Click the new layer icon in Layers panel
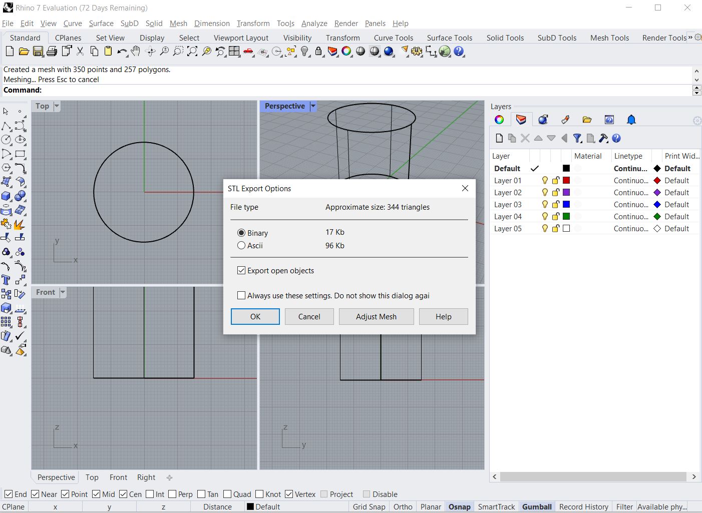This screenshot has width=702, height=513. pyautogui.click(x=499, y=138)
